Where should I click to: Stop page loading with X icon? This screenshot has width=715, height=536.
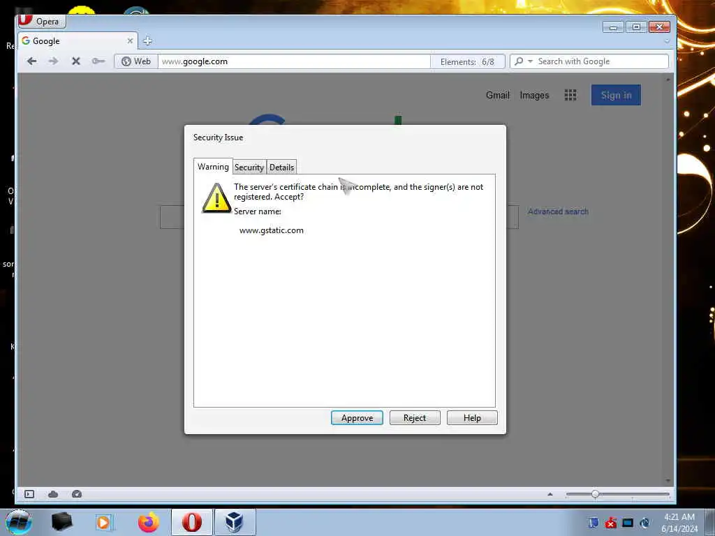(76, 61)
